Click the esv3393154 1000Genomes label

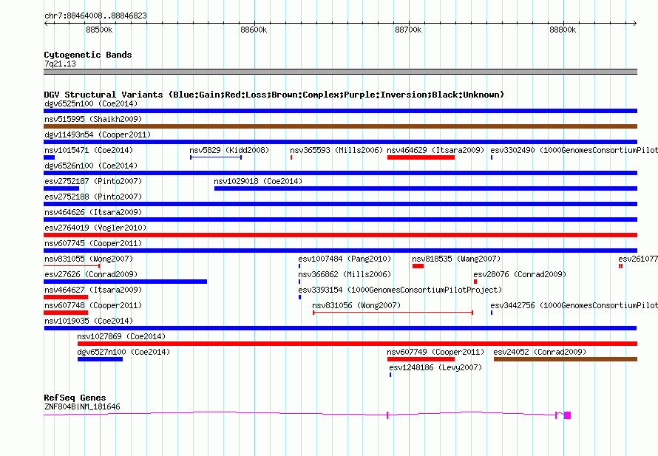click(400, 290)
